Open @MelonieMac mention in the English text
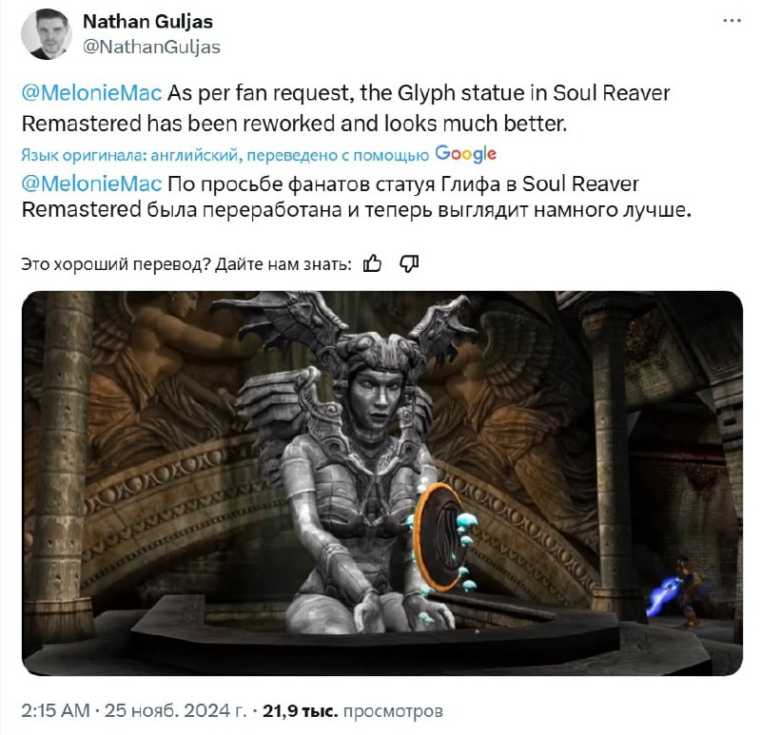This screenshot has width=761, height=735. (x=91, y=92)
